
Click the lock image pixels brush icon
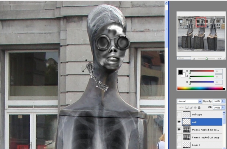coord(191,108)
